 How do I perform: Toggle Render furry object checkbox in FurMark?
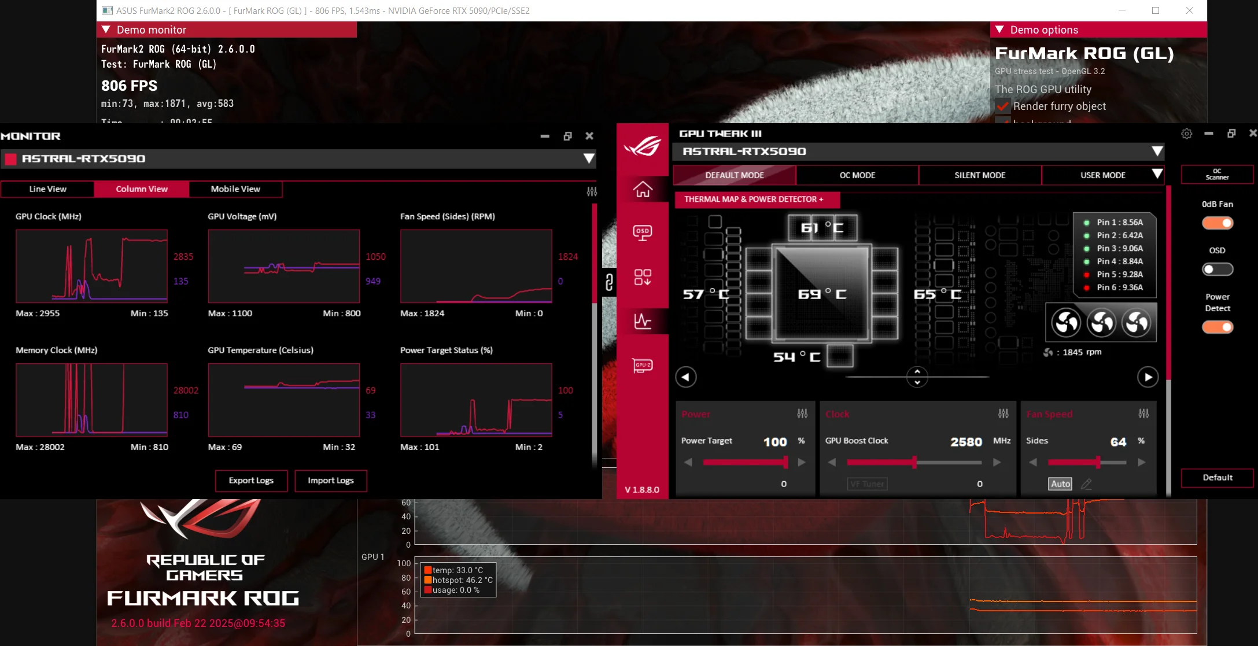pyautogui.click(x=1002, y=106)
